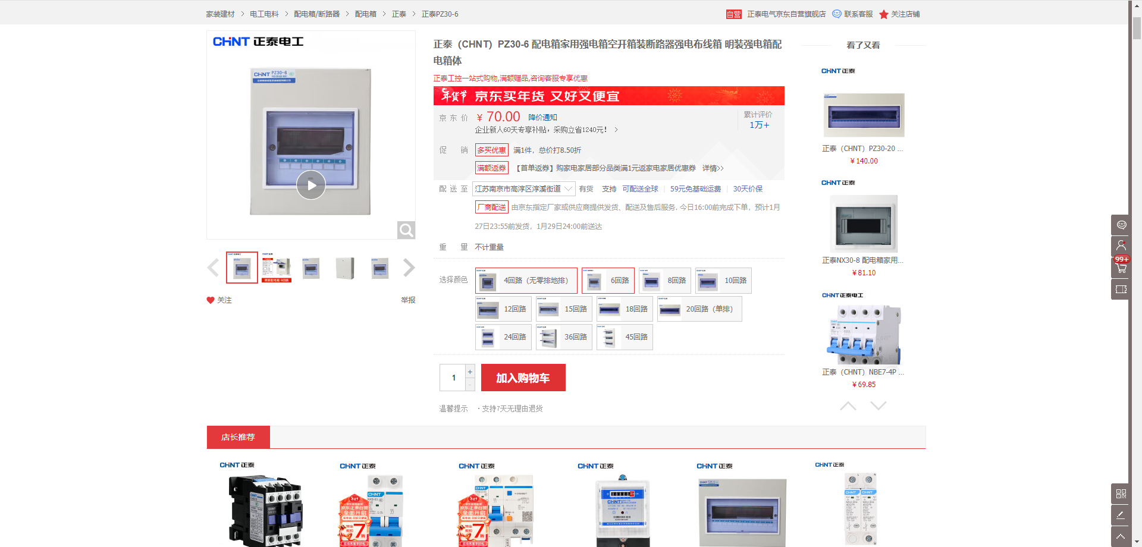Select the 24回路 option

click(x=504, y=337)
